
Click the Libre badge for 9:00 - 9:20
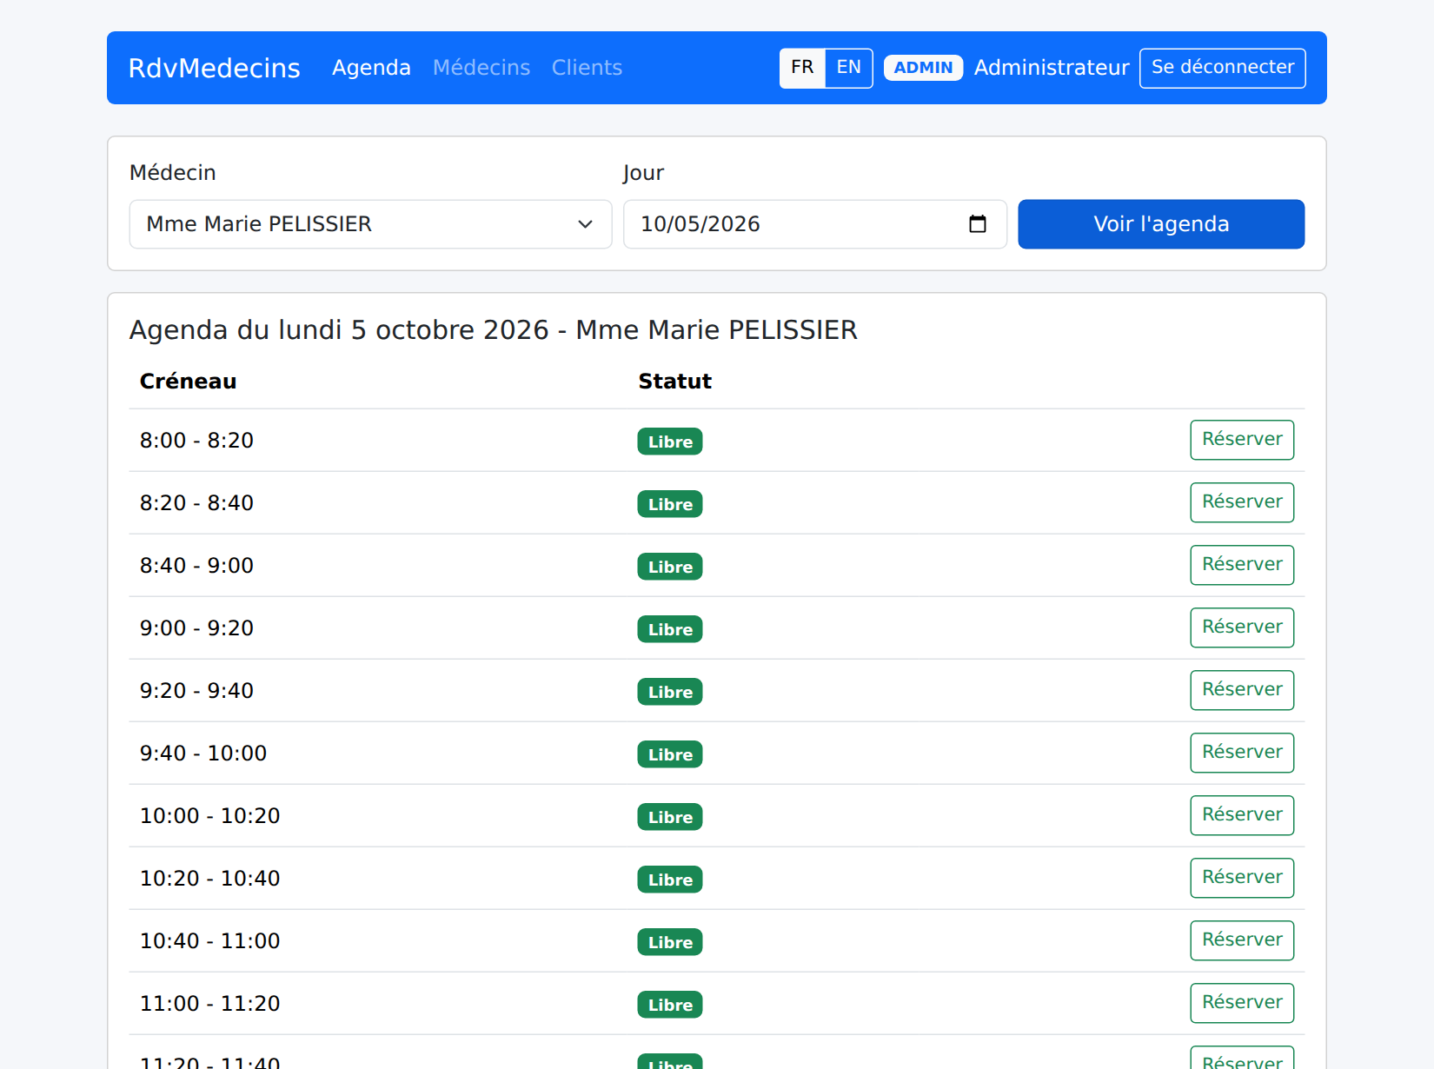tap(670, 629)
